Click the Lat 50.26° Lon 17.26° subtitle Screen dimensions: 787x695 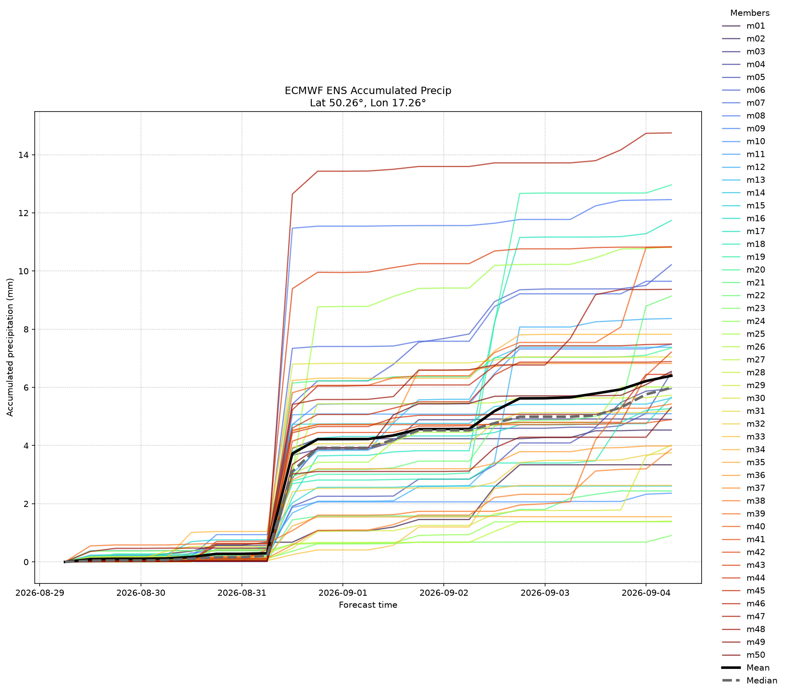click(368, 103)
